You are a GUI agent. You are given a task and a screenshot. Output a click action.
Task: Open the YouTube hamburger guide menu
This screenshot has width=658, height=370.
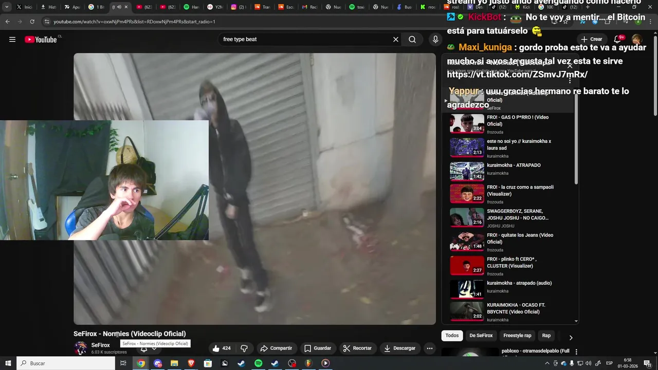(12, 40)
